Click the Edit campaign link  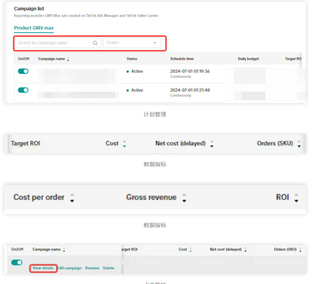(69, 268)
